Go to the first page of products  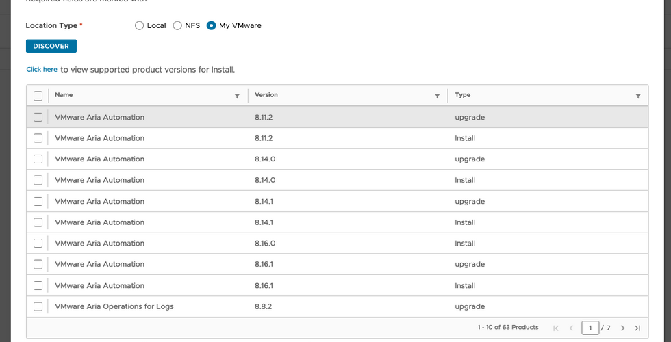(556, 328)
